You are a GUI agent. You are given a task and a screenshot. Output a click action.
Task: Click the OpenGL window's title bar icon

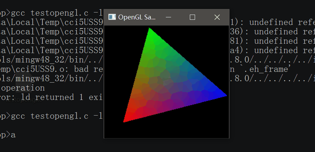pyautogui.click(x=112, y=17)
